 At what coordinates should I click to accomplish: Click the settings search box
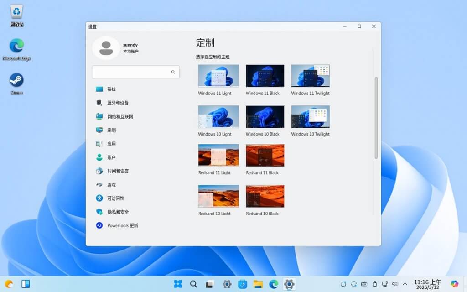135,72
